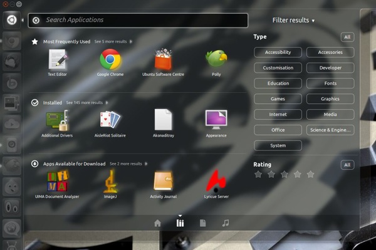Viewport: 376px width, 250px height.
Task: Filter by Media type
Action: (330, 114)
